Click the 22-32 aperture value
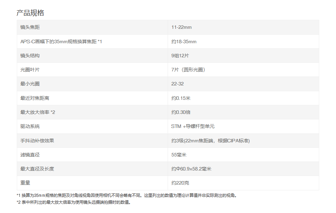Screen dimensions: 336x213 pos(178,84)
